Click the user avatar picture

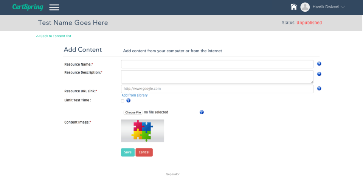(x=305, y=7)
